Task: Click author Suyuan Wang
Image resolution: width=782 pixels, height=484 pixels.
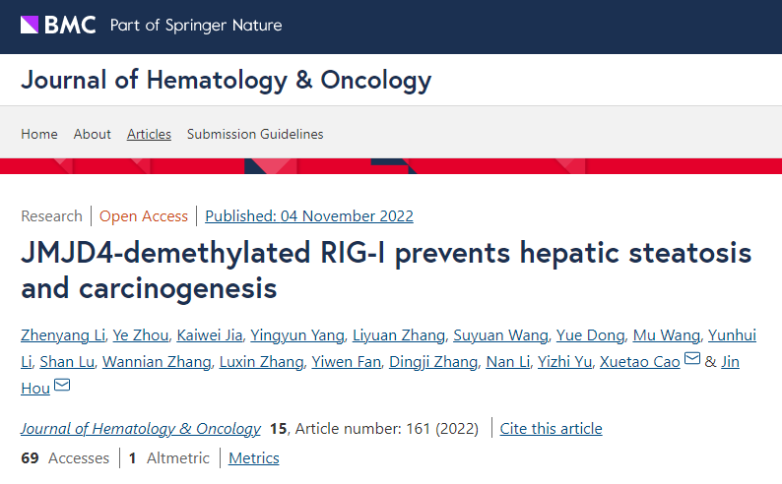Action: (500, 335)
